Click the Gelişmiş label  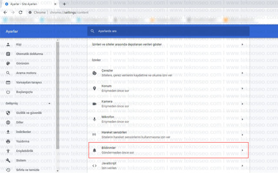(x=12, y=103)
